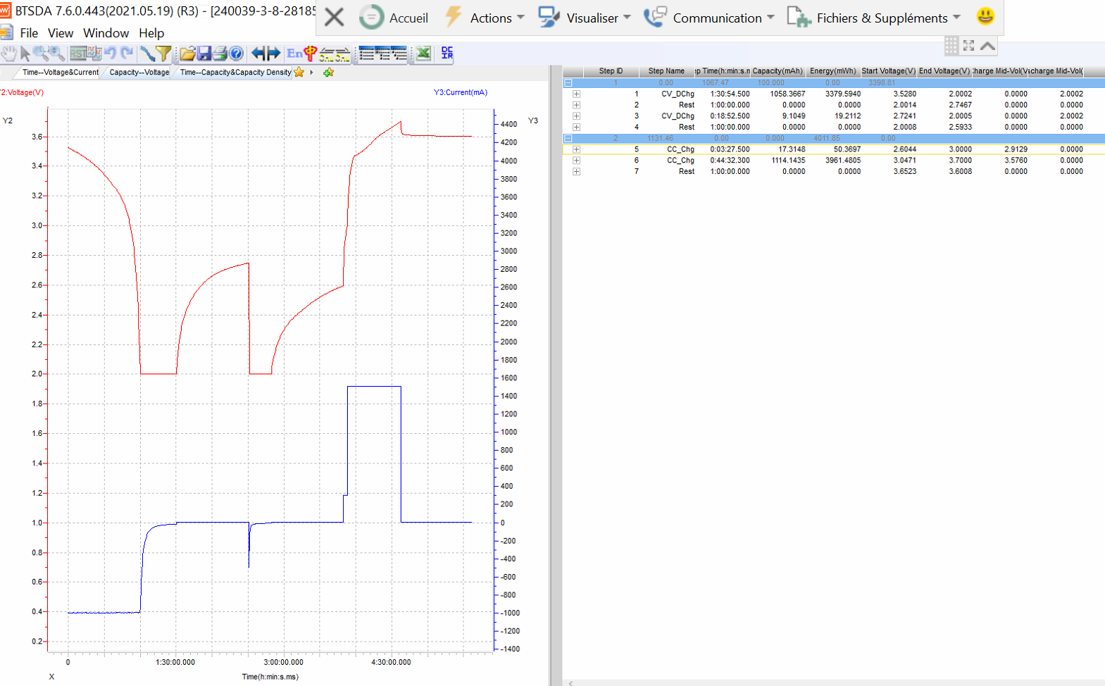
Task: Click the horizontal scrollbar left arrow
Action: tap(570, 682)
